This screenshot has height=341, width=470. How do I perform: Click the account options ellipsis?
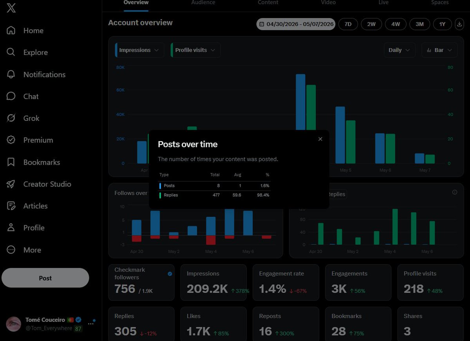(x=91, y=324)
